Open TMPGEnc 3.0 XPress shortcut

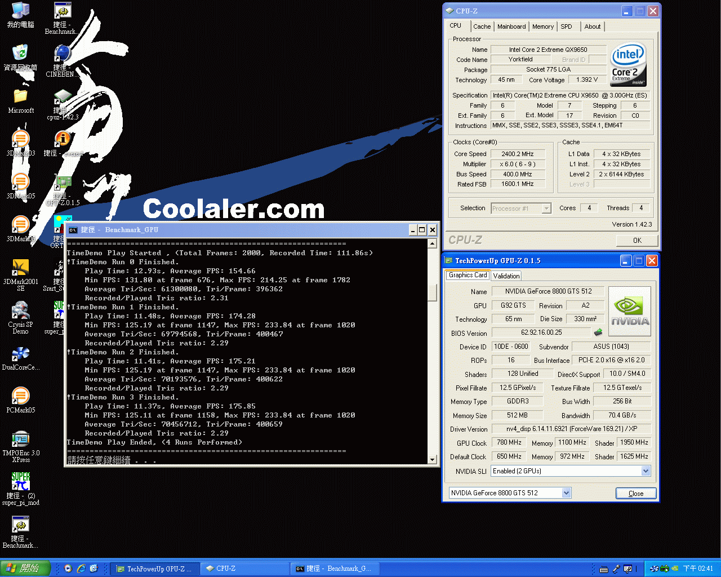[20, 446]
